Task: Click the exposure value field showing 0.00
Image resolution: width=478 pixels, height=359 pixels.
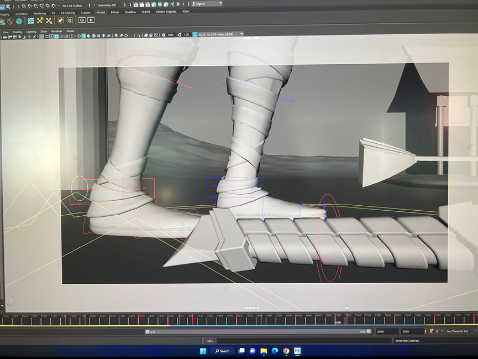Action: click(171, 35)
